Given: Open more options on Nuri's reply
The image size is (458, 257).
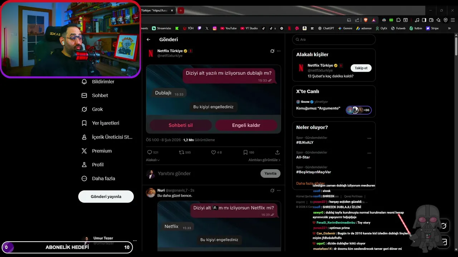Looking at the screenshot, I should [279, 190].
